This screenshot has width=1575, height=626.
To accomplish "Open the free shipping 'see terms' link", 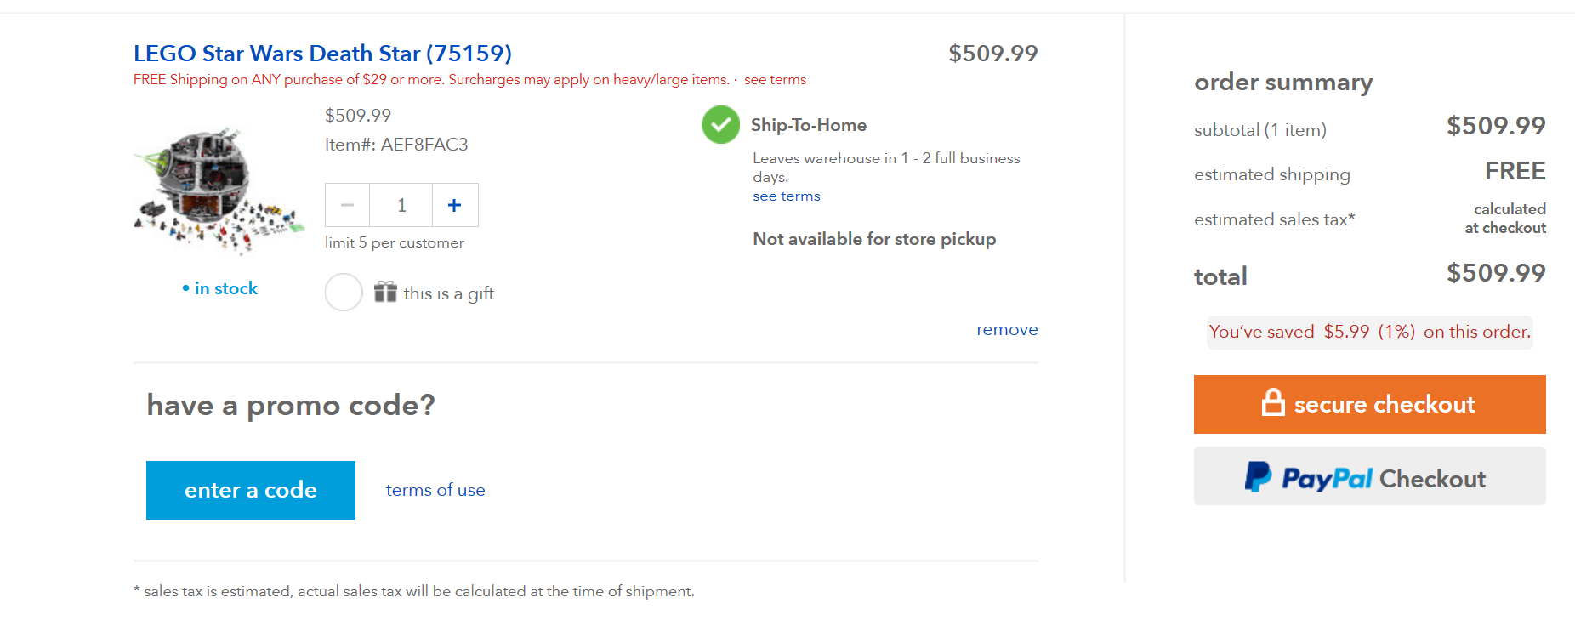I will pyautogui.click(x=775, y=79).
